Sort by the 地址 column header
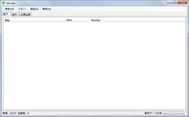This screenshot has height=117, width=189. pos(34,20)
